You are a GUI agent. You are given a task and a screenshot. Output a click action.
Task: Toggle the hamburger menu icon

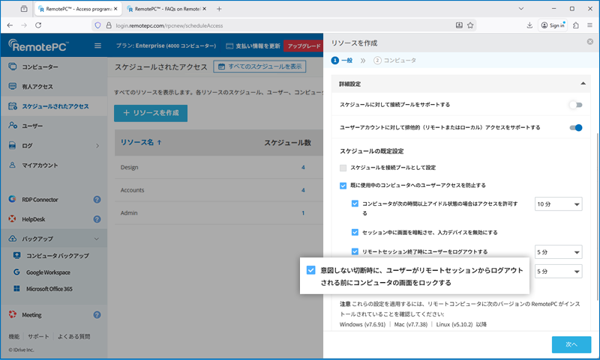coord(98,46)
